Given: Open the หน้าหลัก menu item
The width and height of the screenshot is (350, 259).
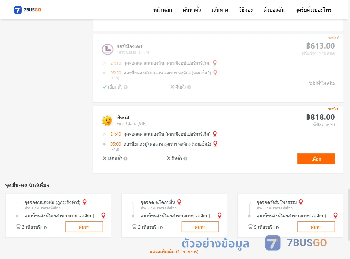Looking at the screenshot, I should click(162, 10).
